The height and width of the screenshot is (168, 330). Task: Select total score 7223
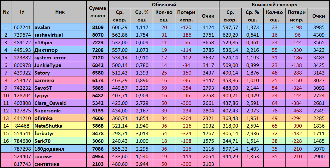[98, 43]
